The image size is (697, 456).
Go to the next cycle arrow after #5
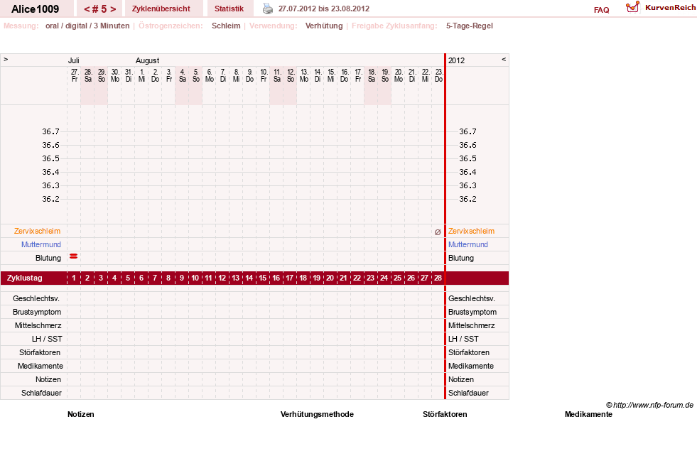113,9
